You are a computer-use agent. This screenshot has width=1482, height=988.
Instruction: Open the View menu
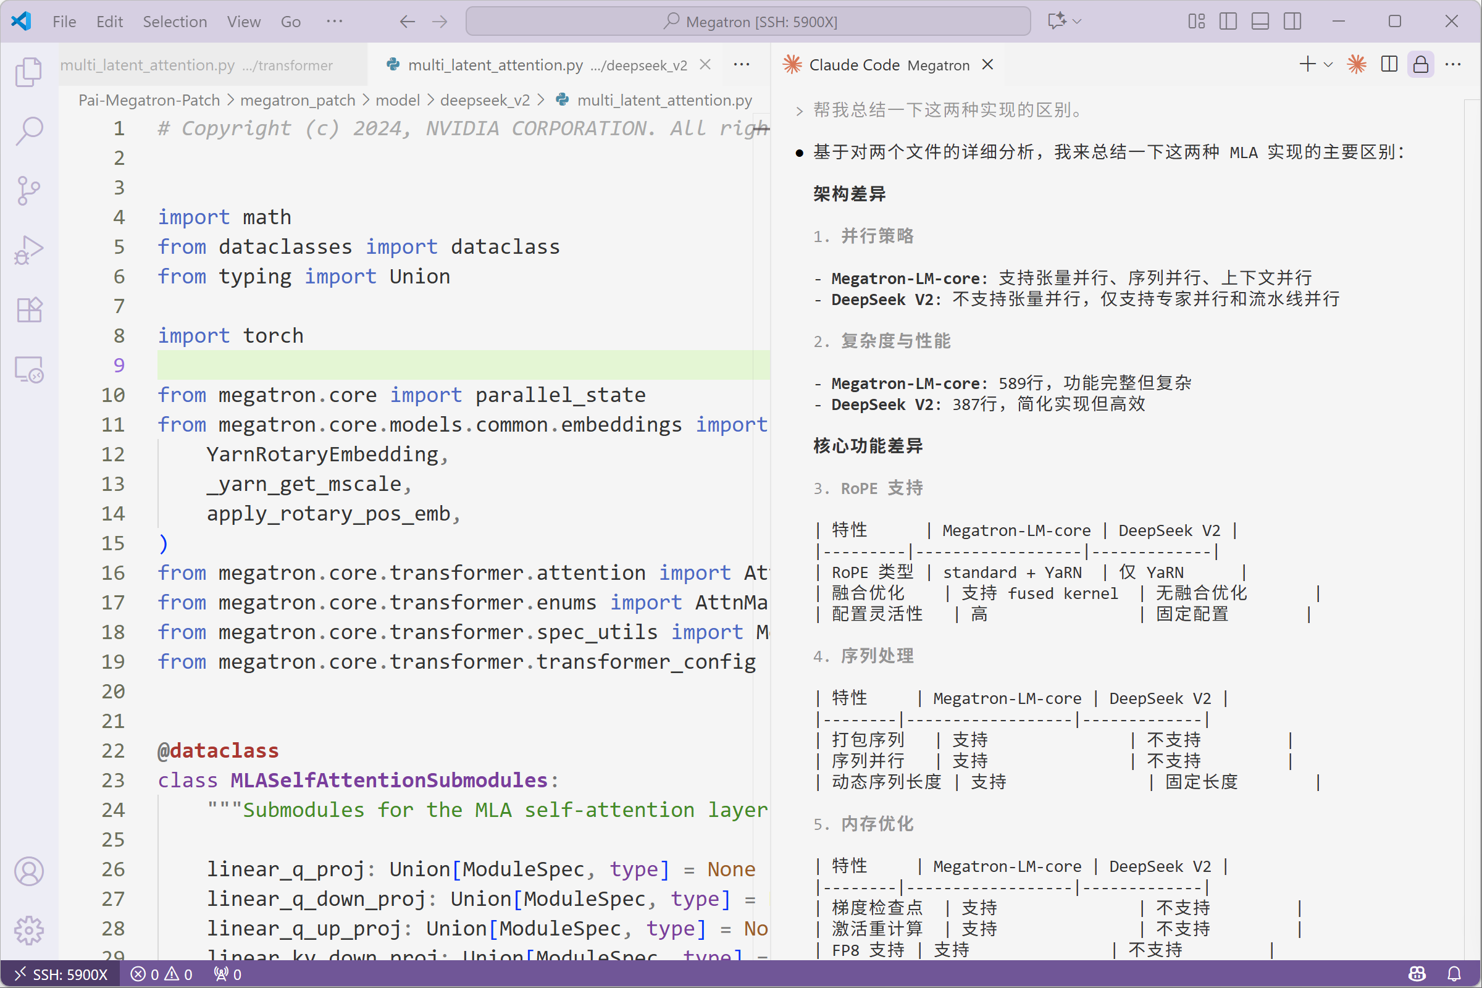click(244, 22)
